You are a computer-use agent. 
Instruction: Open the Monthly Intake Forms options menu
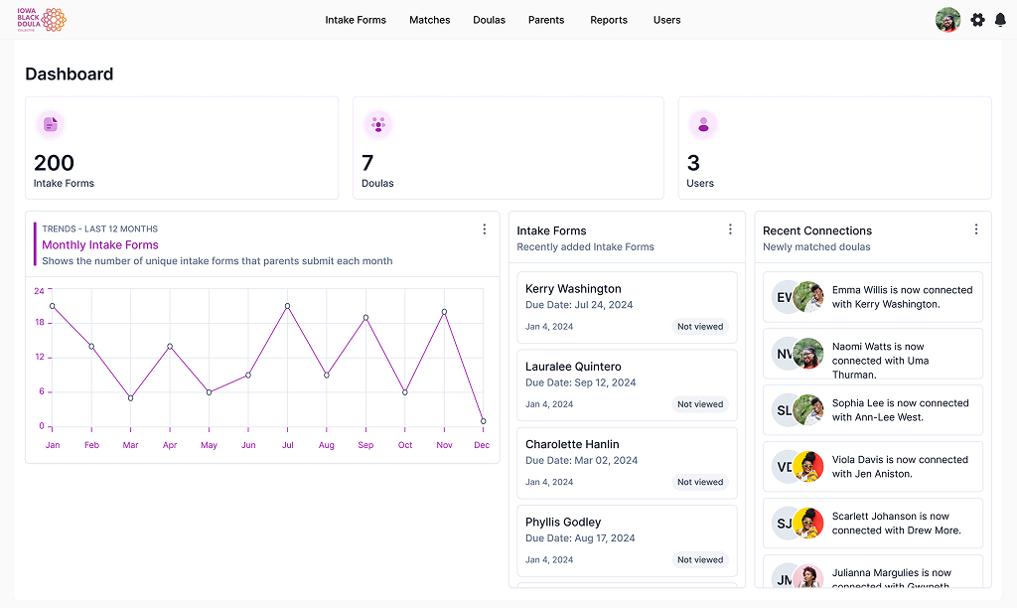(x=485, y=229)
